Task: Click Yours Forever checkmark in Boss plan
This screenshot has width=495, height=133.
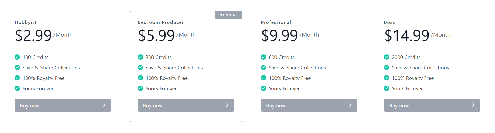Action: click(387, 88)
